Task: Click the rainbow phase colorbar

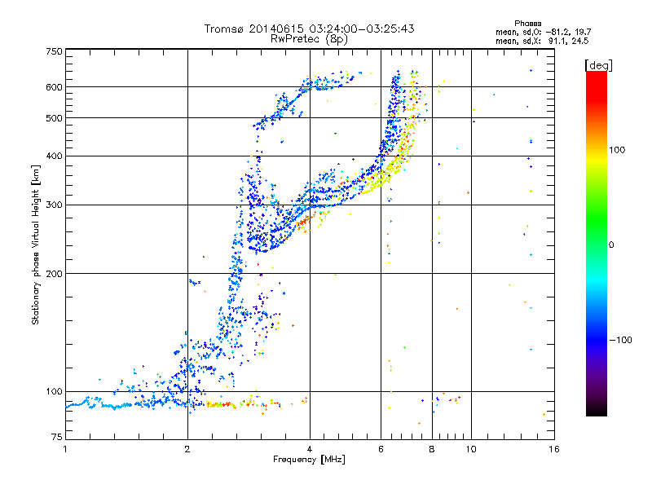Action: tap(597, 243)
